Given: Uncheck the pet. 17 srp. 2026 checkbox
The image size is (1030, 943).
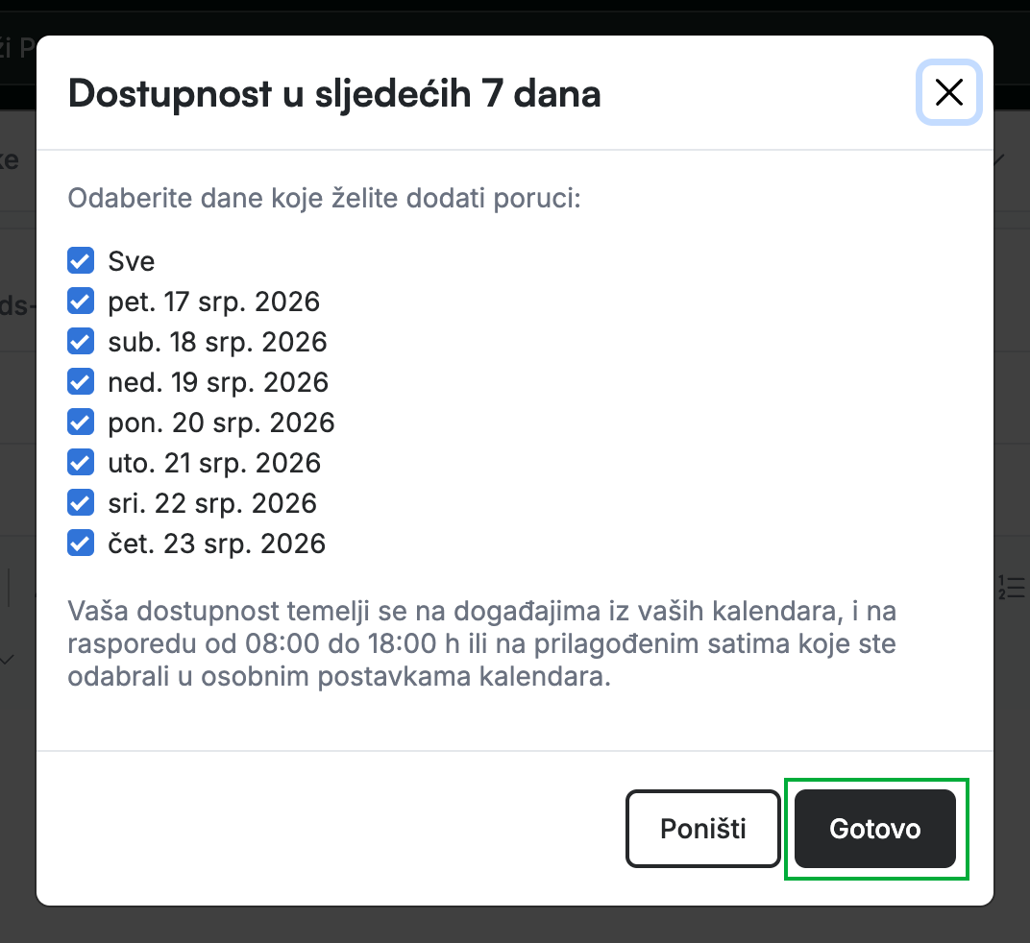Looking at the screenshot, I should (81, 302).
